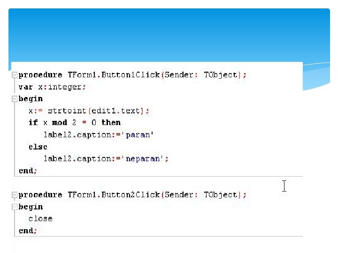Click the 'close' statement in Button2Click
The width and height of the screenshot is (338, 253).
point(40,219)
